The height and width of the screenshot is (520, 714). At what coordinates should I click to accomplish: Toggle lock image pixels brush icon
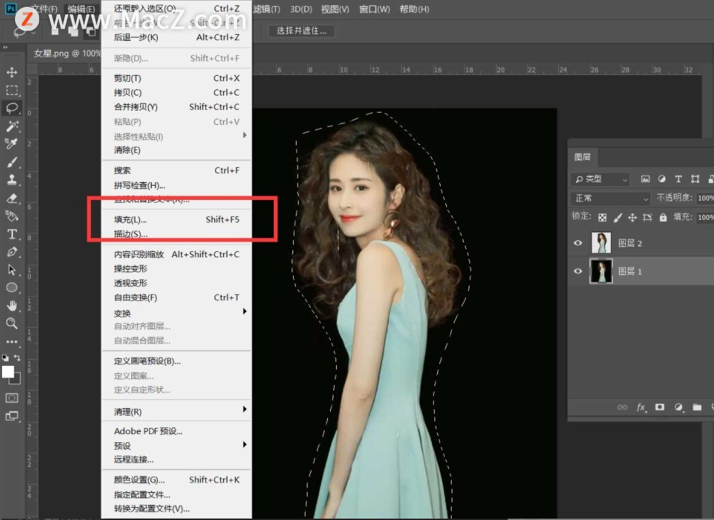pyautogui.click(x=618, y=218)
